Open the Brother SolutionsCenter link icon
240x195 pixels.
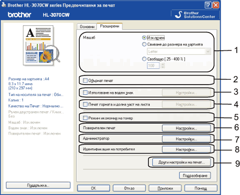(179, 15)
